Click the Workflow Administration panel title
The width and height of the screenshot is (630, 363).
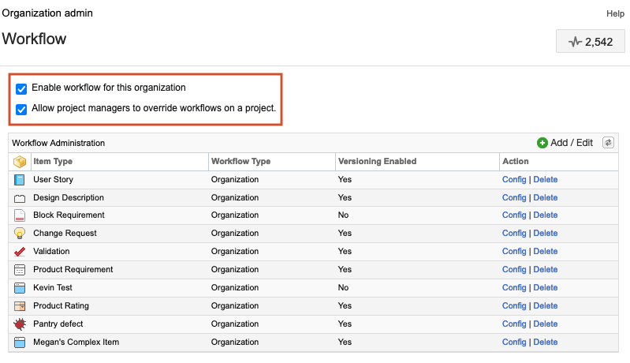click(58, 143)
